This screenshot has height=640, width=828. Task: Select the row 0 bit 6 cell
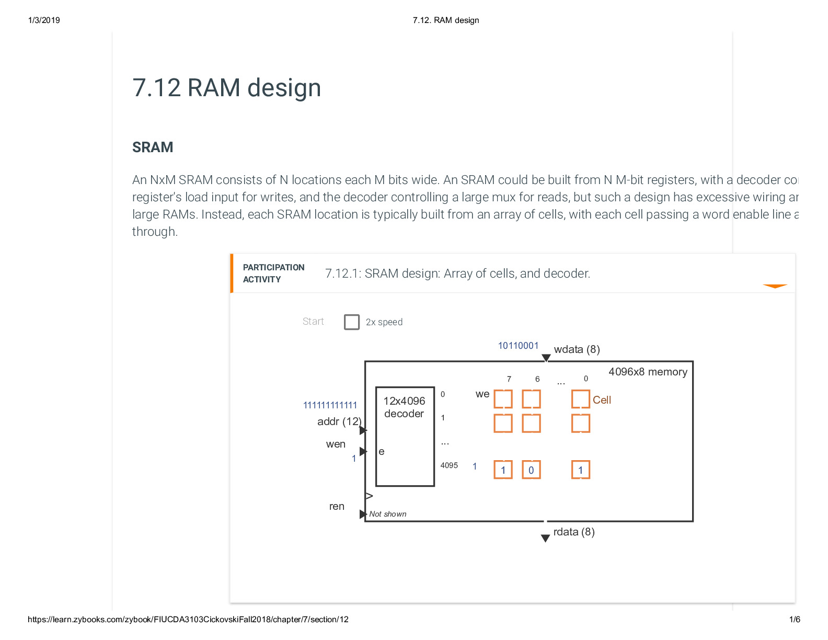531,399
